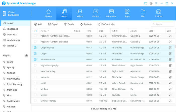Screen dimensions: 176x112
Task: Check the Paganini 2.7 MB row checkbox
Action: pos(35,42)
